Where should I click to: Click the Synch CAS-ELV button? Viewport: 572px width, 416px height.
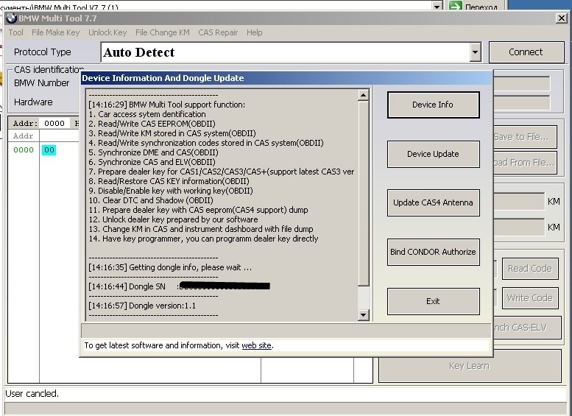(527, 328)
